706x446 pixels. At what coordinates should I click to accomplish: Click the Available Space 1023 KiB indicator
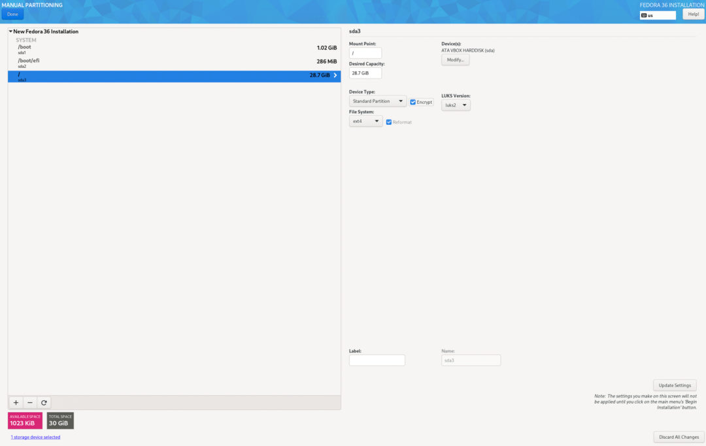point(25,420)
